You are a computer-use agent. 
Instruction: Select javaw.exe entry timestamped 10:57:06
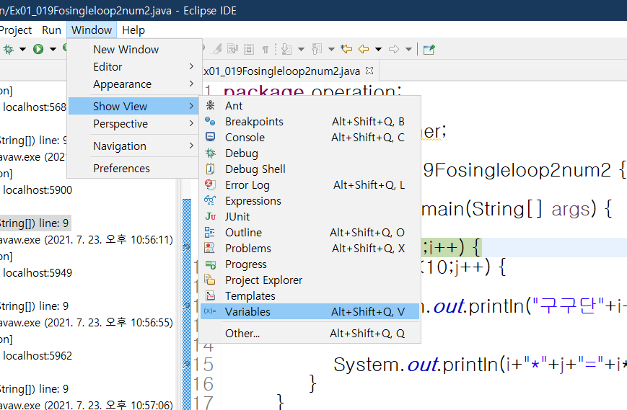click(87, 404)
